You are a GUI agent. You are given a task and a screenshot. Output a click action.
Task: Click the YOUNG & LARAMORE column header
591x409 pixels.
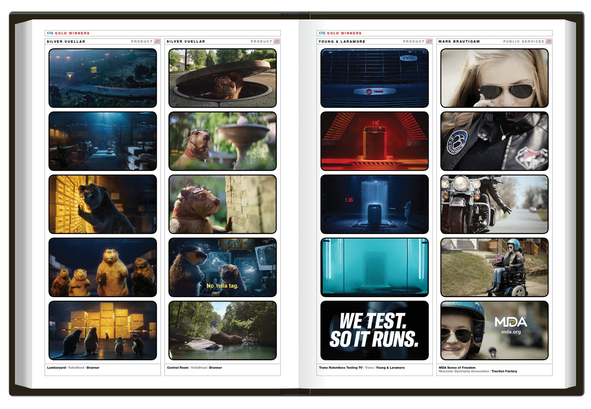coord(342,41)
